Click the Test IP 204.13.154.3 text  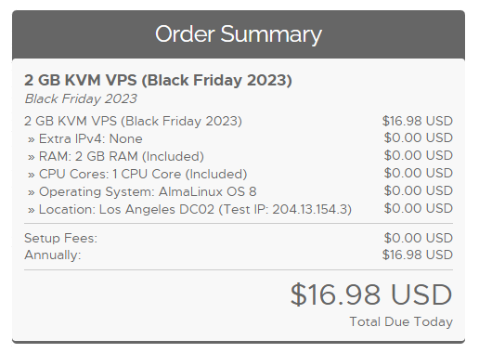[x=285, y=209]
